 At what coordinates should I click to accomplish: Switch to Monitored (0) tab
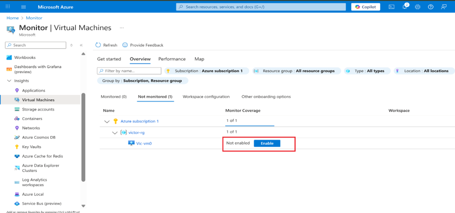click(114, 97)
